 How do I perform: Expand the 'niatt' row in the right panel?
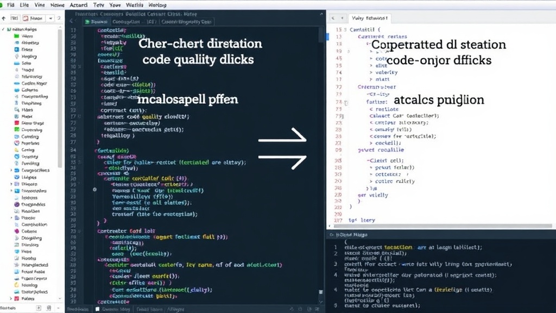tap(371, 79)
